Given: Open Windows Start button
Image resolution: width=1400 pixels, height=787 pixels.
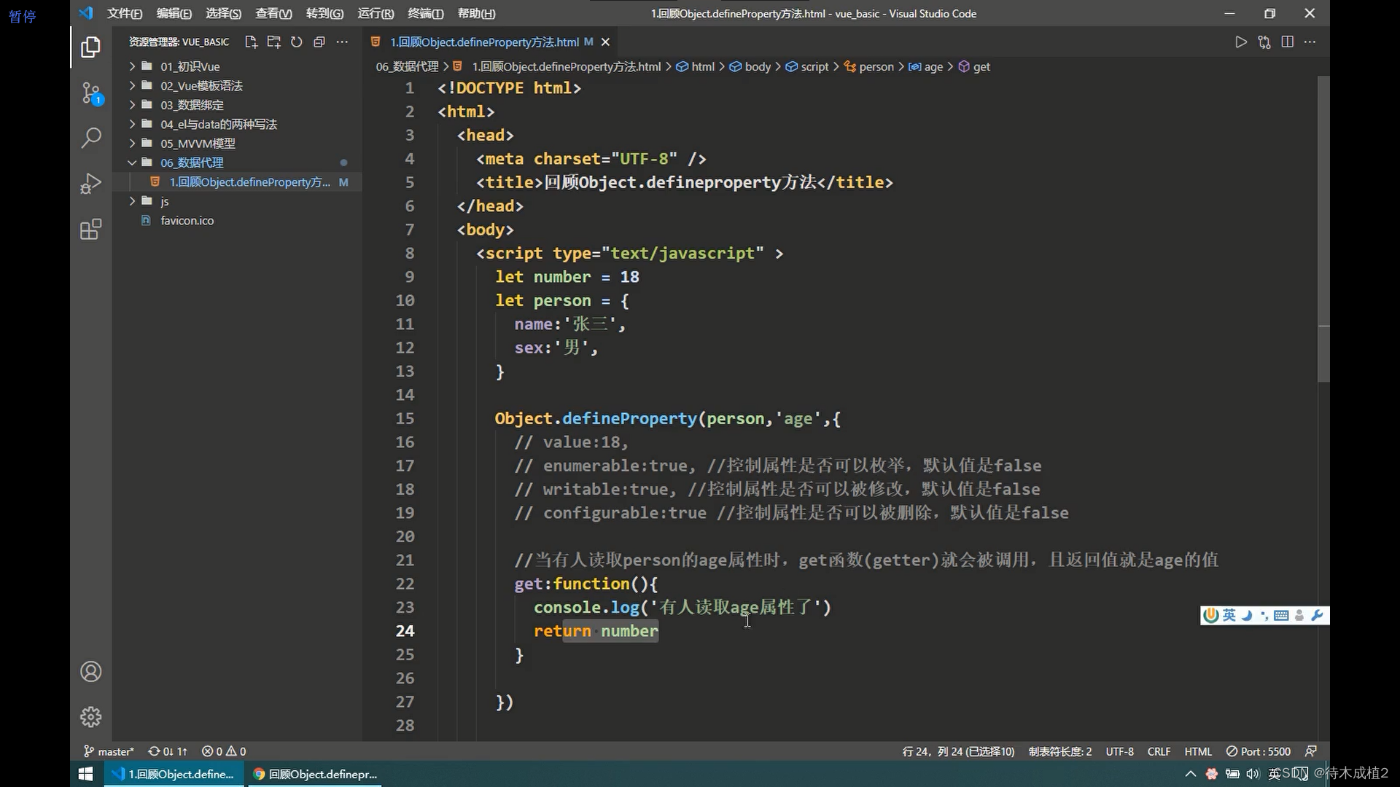Looking at the screenshot, I should click(x=85, y=774).
